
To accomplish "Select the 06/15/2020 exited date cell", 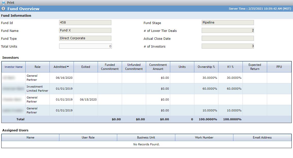I will click(x=86, y=100).
